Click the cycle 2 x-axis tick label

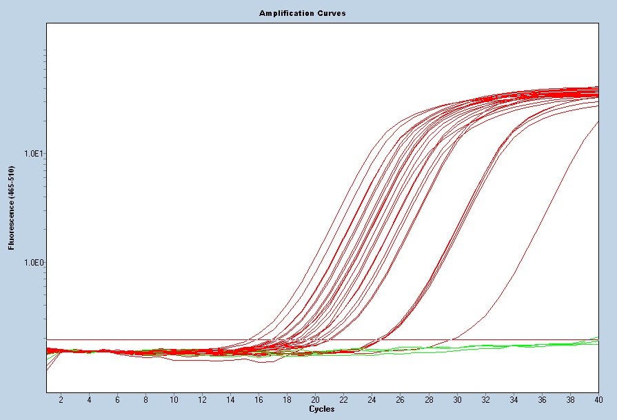pos(61,399)
